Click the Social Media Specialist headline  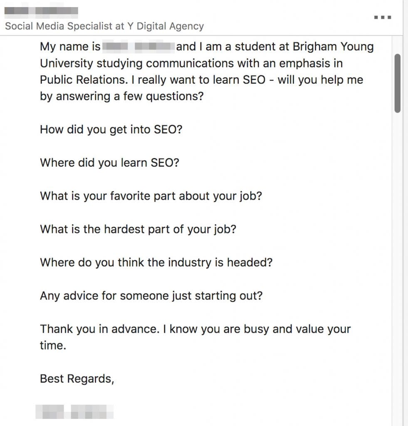tap(104, 26)
